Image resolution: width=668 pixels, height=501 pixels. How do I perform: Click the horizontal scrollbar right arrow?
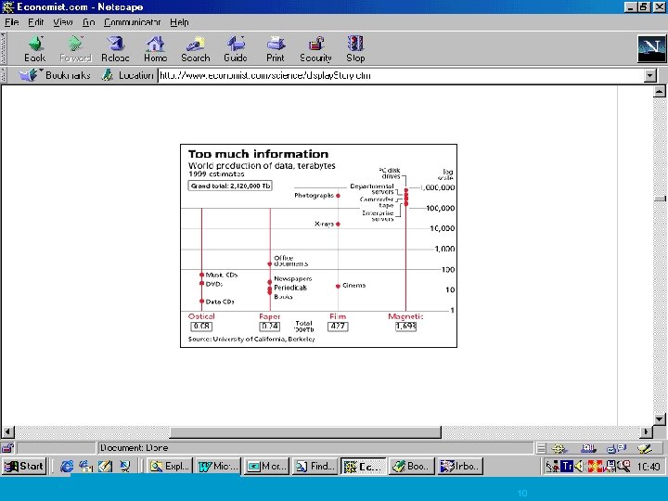646,431
